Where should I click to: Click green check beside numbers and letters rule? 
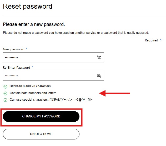[x=5, y=93]
